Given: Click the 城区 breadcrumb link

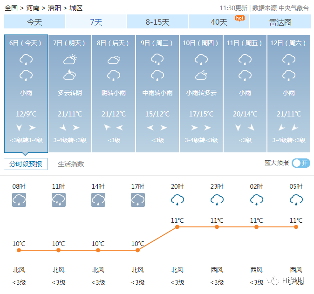Looking at the screenshot, I should pos(76,8).
